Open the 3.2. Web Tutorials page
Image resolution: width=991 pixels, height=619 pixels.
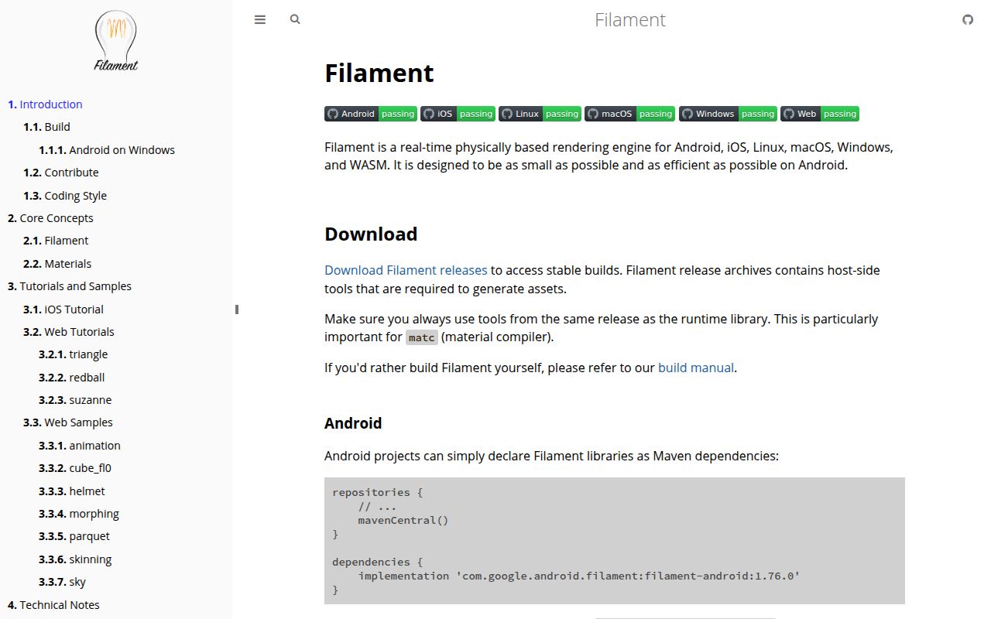click(x=69, y=332)
